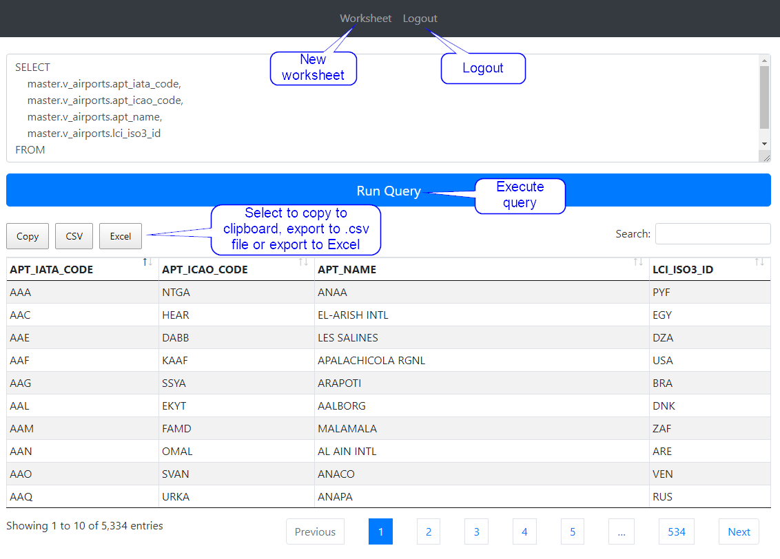
Task: Select the cell DABB
Action: point(236,338)
